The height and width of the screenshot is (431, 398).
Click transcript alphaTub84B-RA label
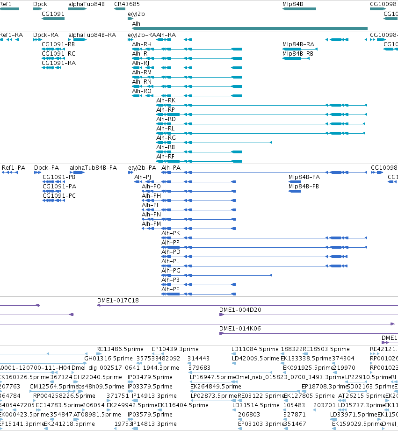(92, 35)
